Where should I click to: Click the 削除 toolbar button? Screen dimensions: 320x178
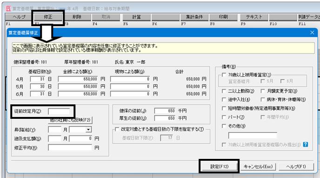tap(77, 17)
